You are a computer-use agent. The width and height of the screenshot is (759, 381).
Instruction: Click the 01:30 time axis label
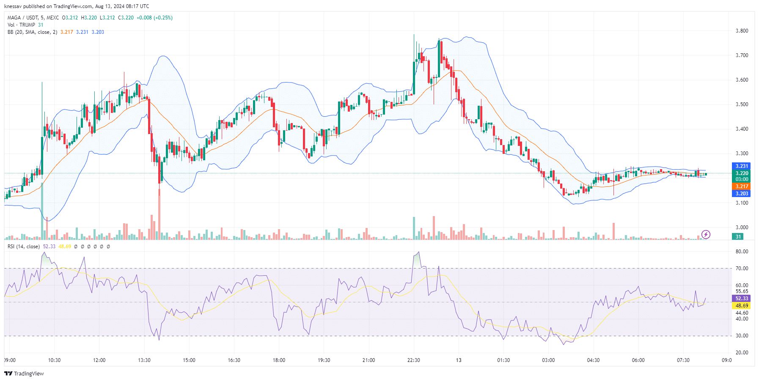(503, 360)
